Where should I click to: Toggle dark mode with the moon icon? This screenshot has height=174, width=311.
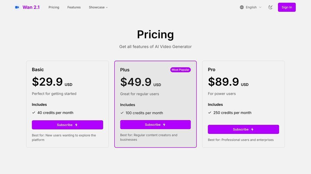[x=270, y=7]
